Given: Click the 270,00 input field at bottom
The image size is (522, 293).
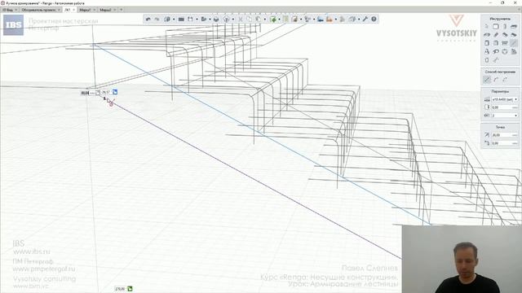Looking at the screenshot, I should (121, 289).
